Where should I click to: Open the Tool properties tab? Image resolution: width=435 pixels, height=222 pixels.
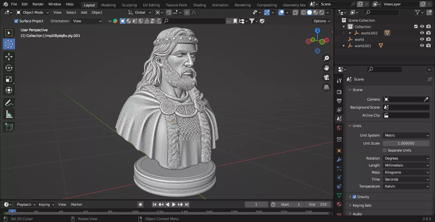point(339,81)
